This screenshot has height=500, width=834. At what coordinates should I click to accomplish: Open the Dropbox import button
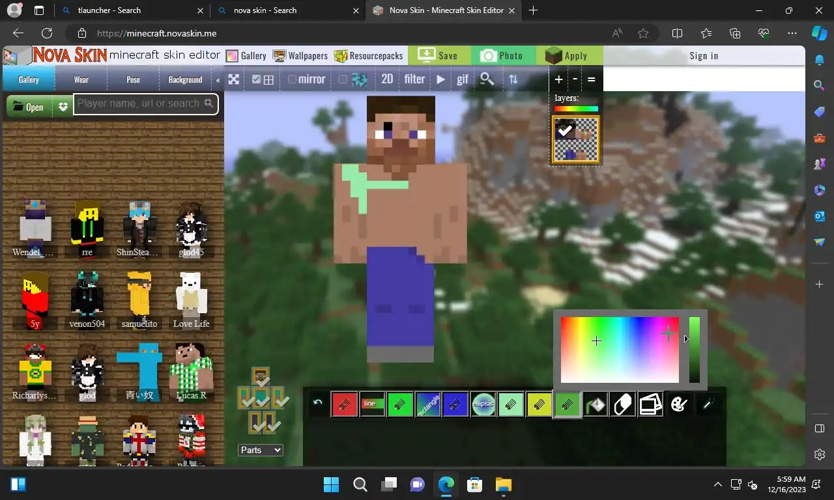[x=63, y=107]
